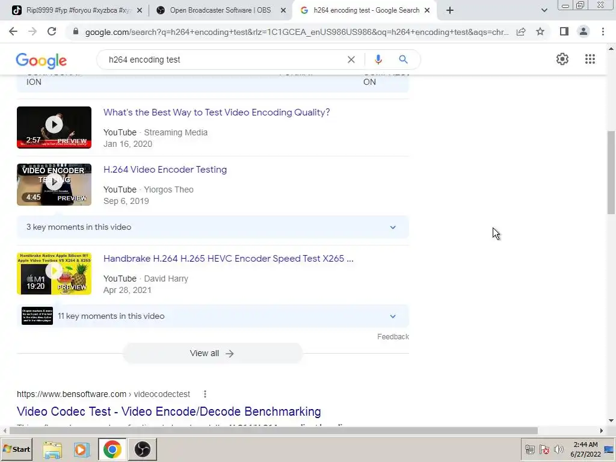Close the OBS tab

[x=283, y=11]
